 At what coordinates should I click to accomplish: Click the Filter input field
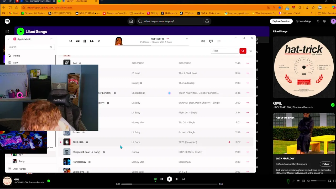pos(224,51)
